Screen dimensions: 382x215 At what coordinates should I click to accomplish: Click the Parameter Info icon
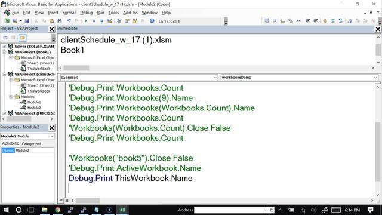coord(291,21)
